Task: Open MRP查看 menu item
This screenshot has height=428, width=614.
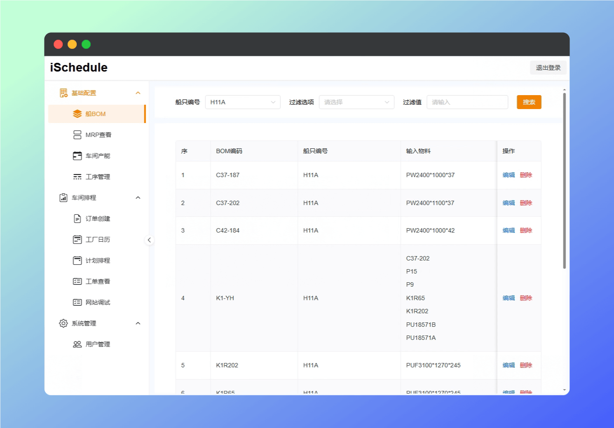Action: coord(97,135)
